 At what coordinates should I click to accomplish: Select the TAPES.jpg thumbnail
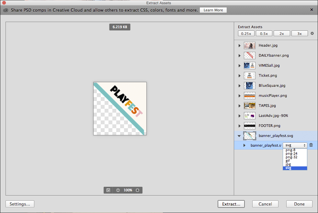[x=250, y=106]
